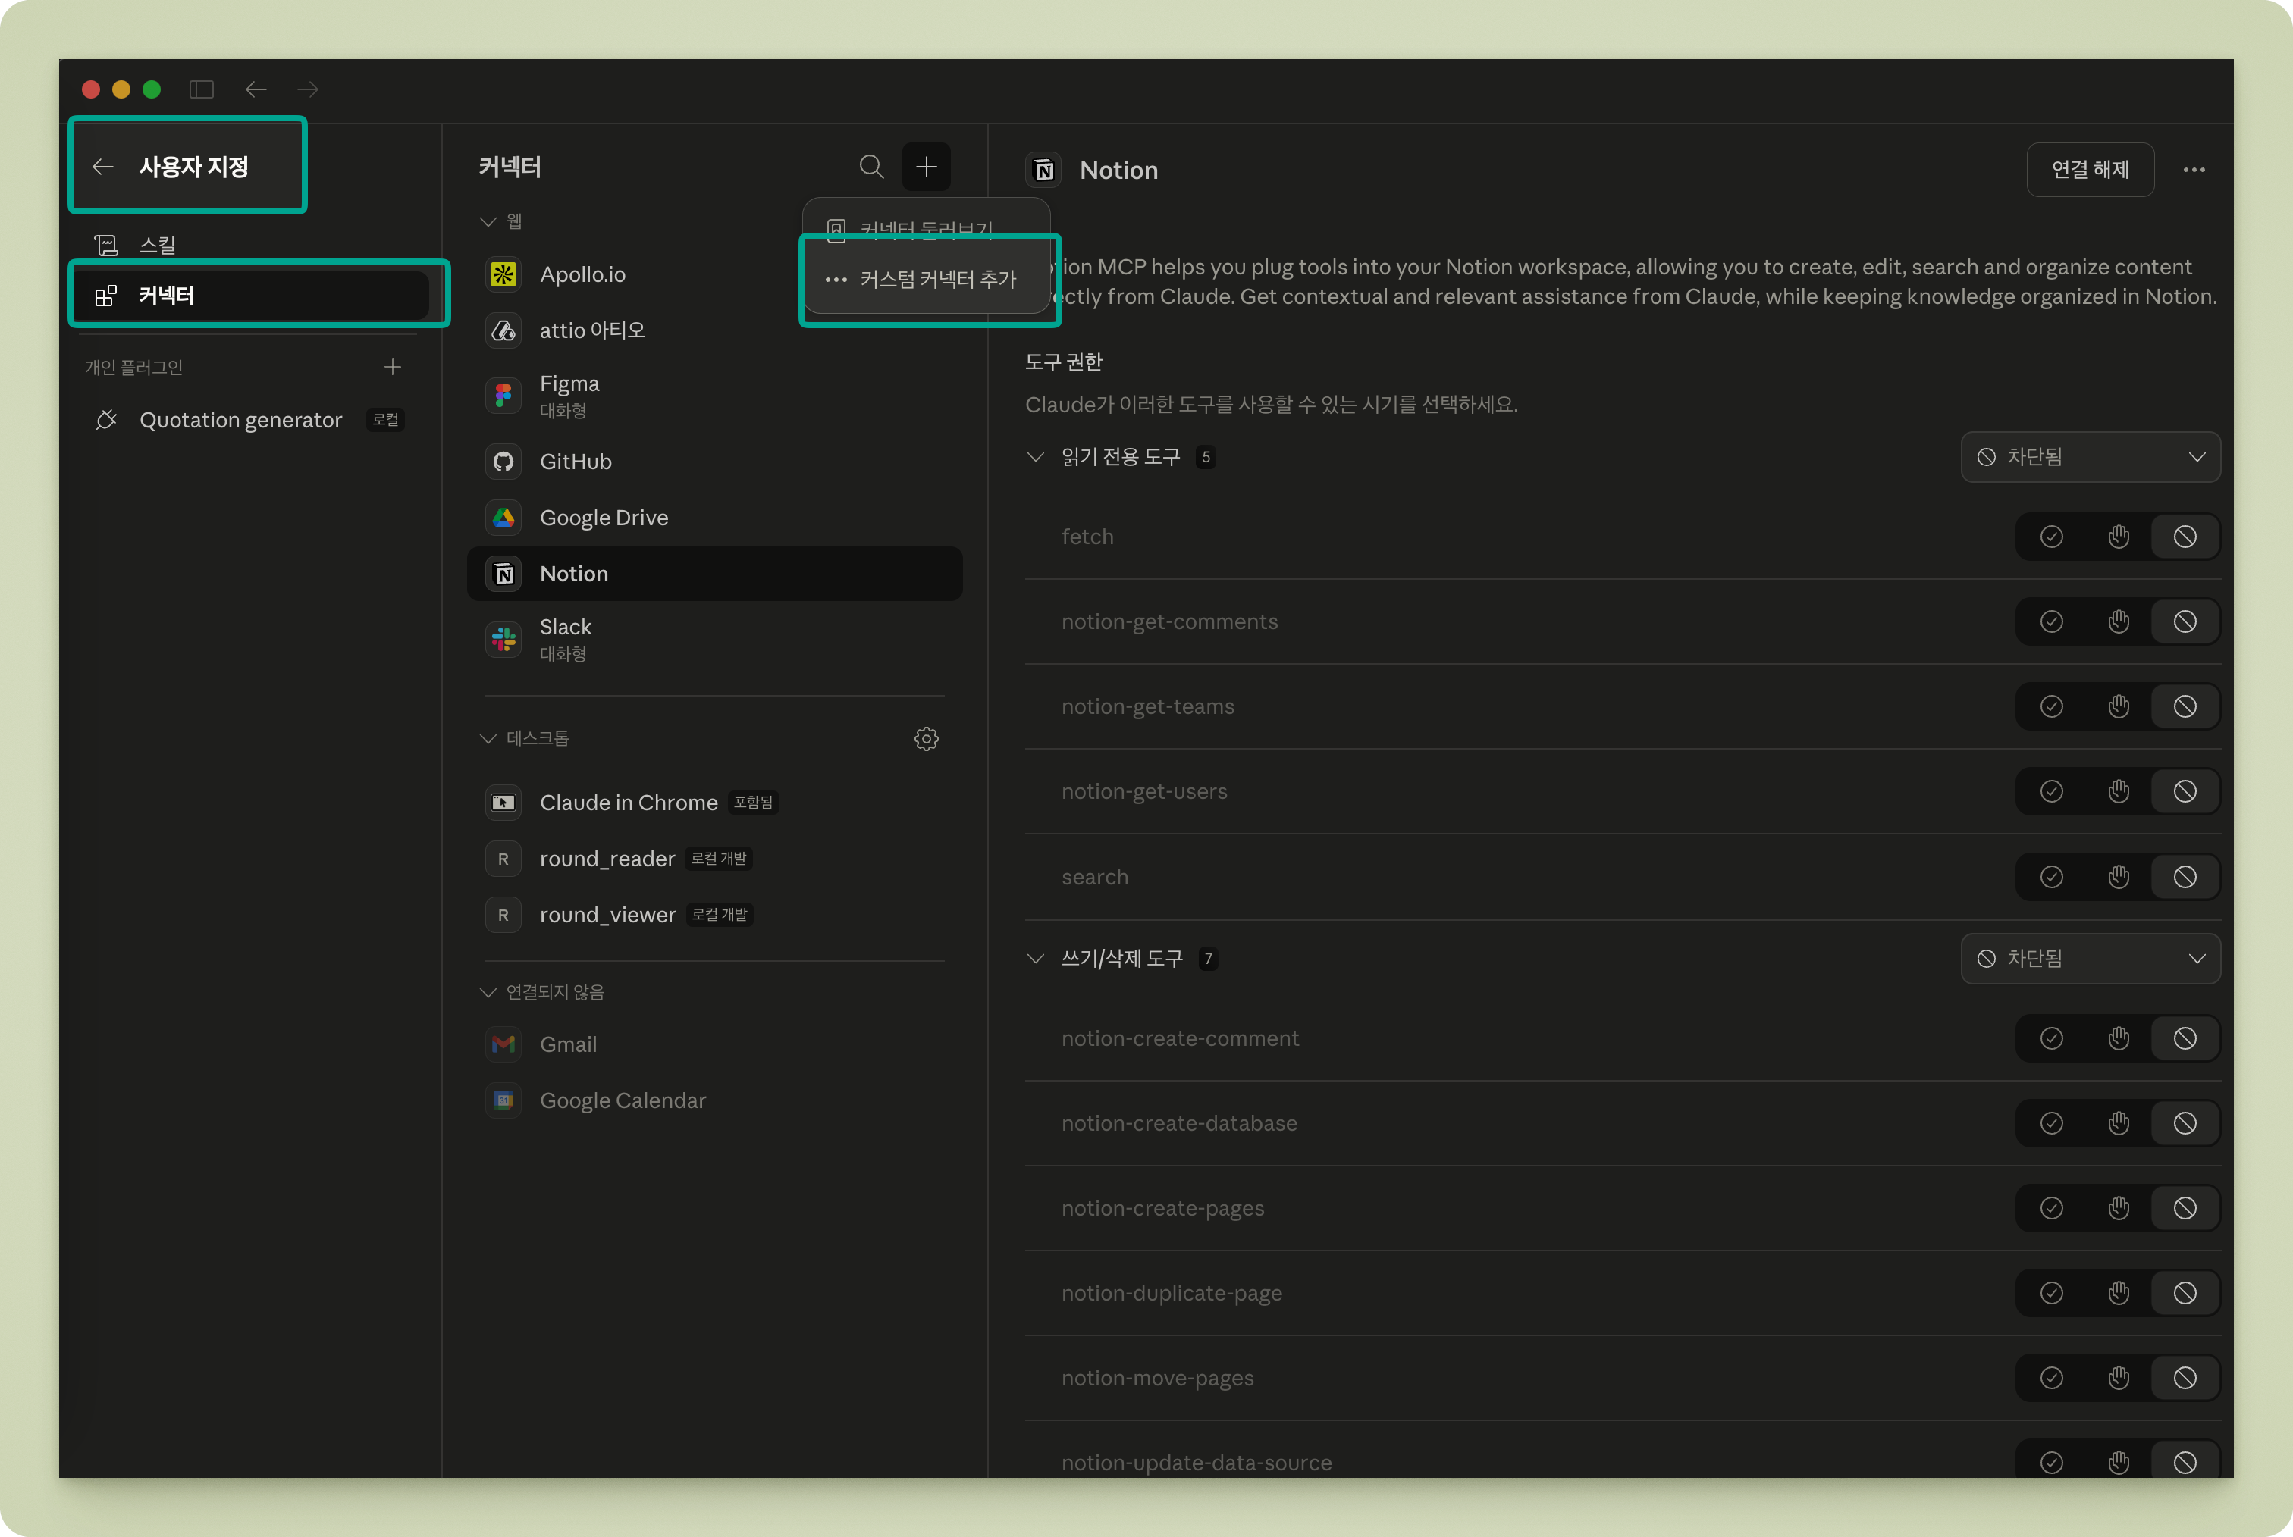2293x1537 pixels.
Task: Collapse the 데스크톱 connectors section
Action: click(x=488, y=738)
